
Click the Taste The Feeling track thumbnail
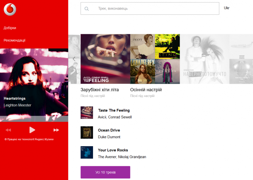click(x=87, y=113)
